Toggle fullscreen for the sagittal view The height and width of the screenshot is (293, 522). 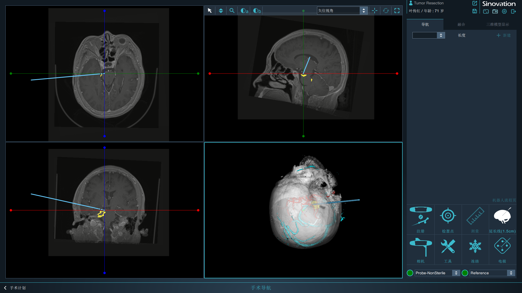point(397,11)
